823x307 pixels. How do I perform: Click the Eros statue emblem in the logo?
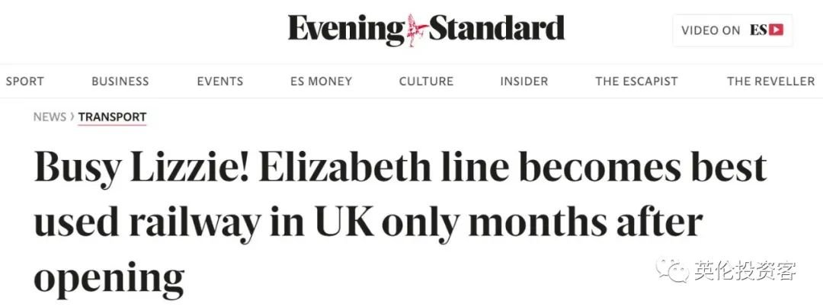(417, 30)
